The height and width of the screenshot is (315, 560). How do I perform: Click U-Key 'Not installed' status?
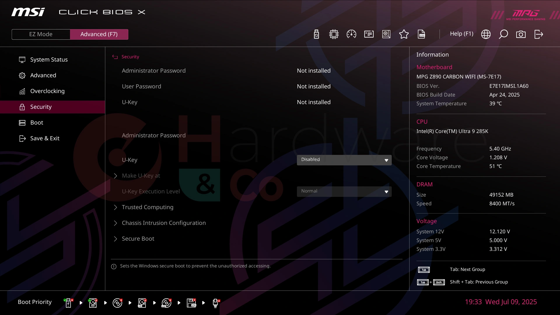pyautogui.click(x=314, y=102)
